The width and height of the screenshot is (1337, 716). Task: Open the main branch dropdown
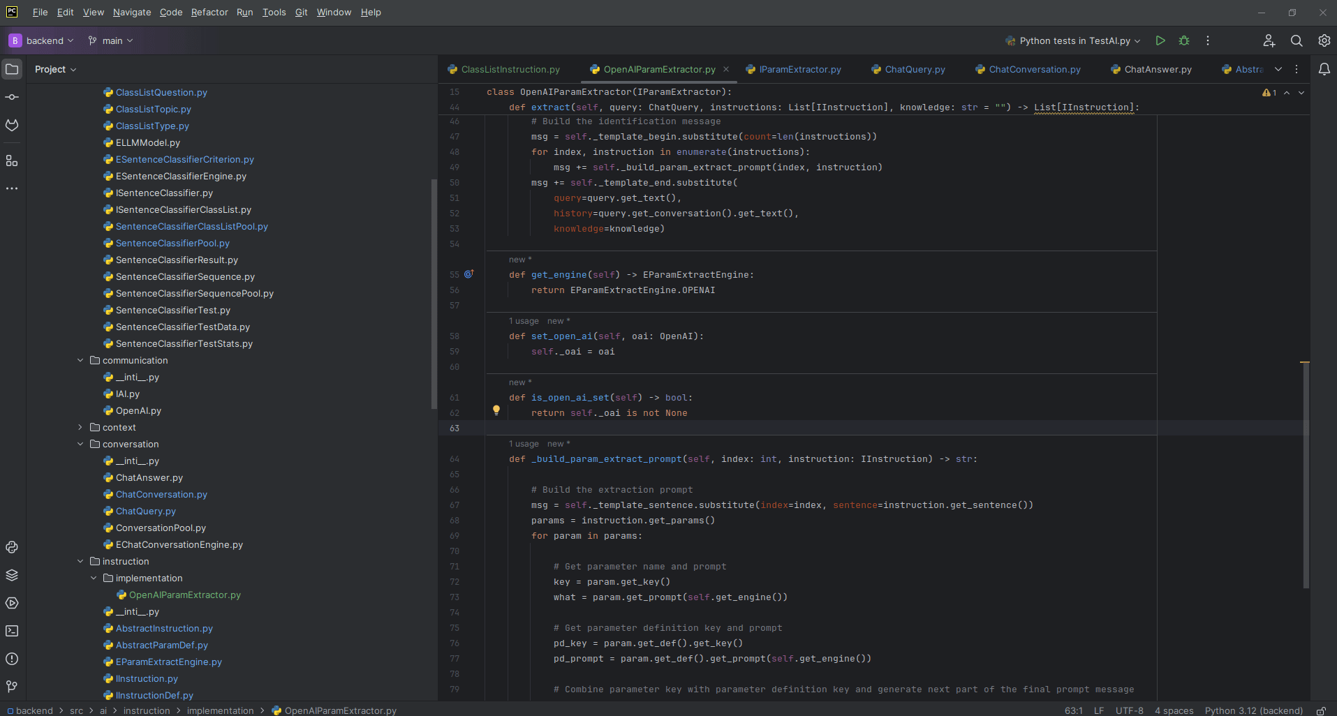[111, 40]
